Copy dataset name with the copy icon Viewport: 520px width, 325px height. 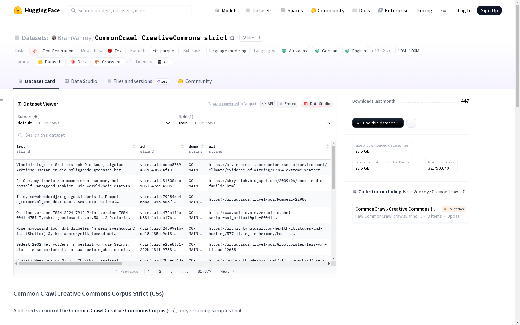tap(232, 38)
